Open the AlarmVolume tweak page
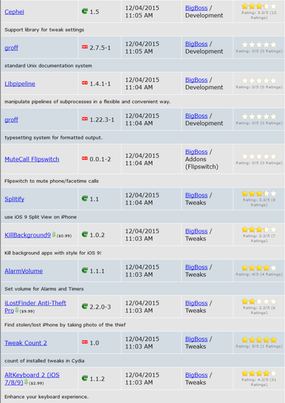The image size is (285, 403). coord(24,271)
